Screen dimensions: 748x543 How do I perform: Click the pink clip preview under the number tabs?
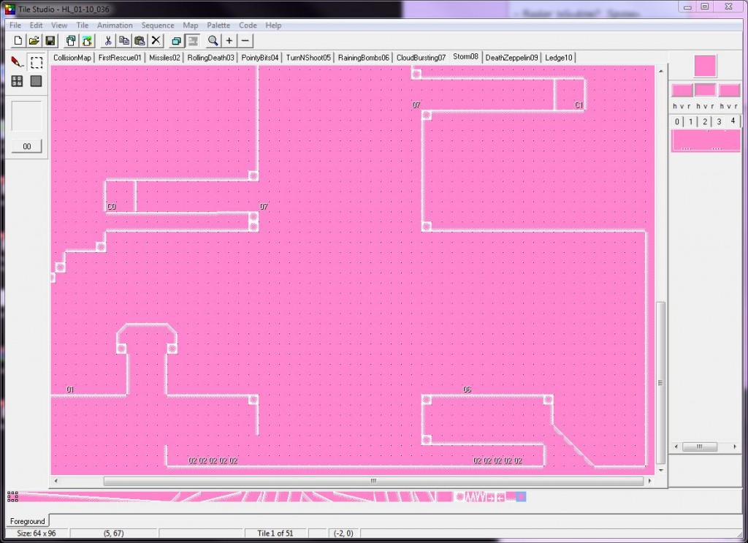point(706,141)
